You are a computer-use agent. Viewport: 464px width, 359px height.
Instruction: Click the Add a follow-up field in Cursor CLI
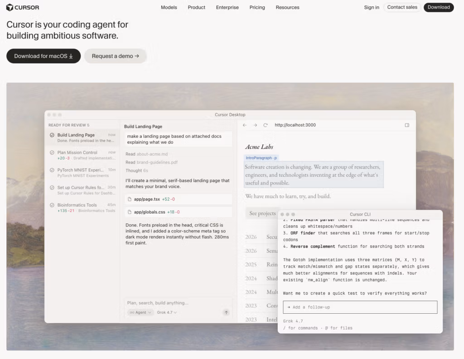pos(360,307)
